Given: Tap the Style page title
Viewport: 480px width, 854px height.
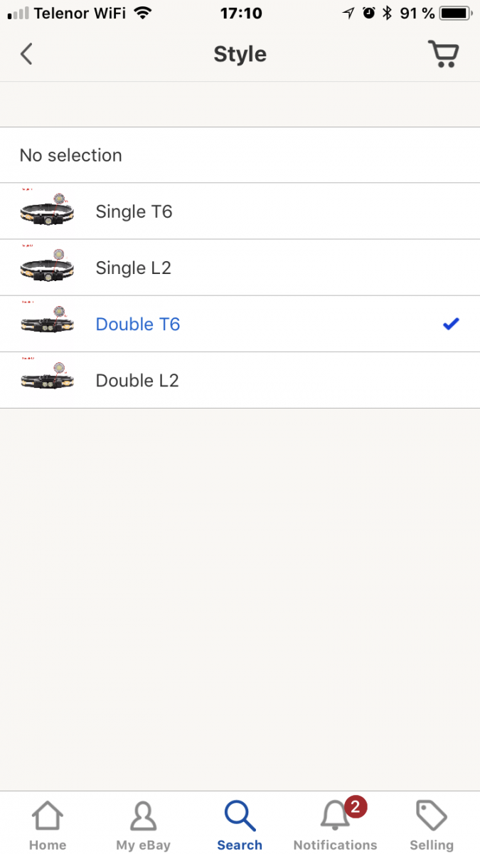Looking at the screenshot, I should click(x=240, y=54).
